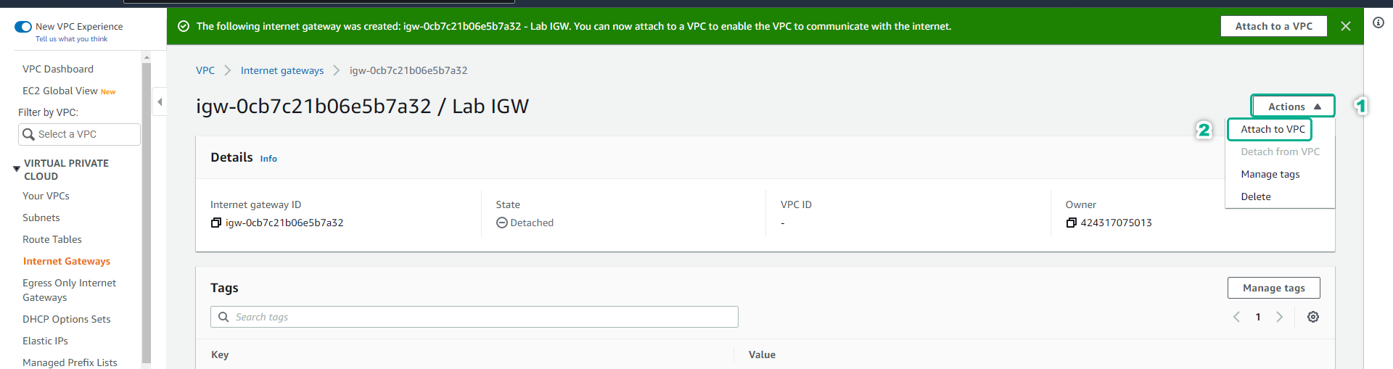
Task: Open Internet gateways breadcrumb link
Action: (x=282, y=70)
